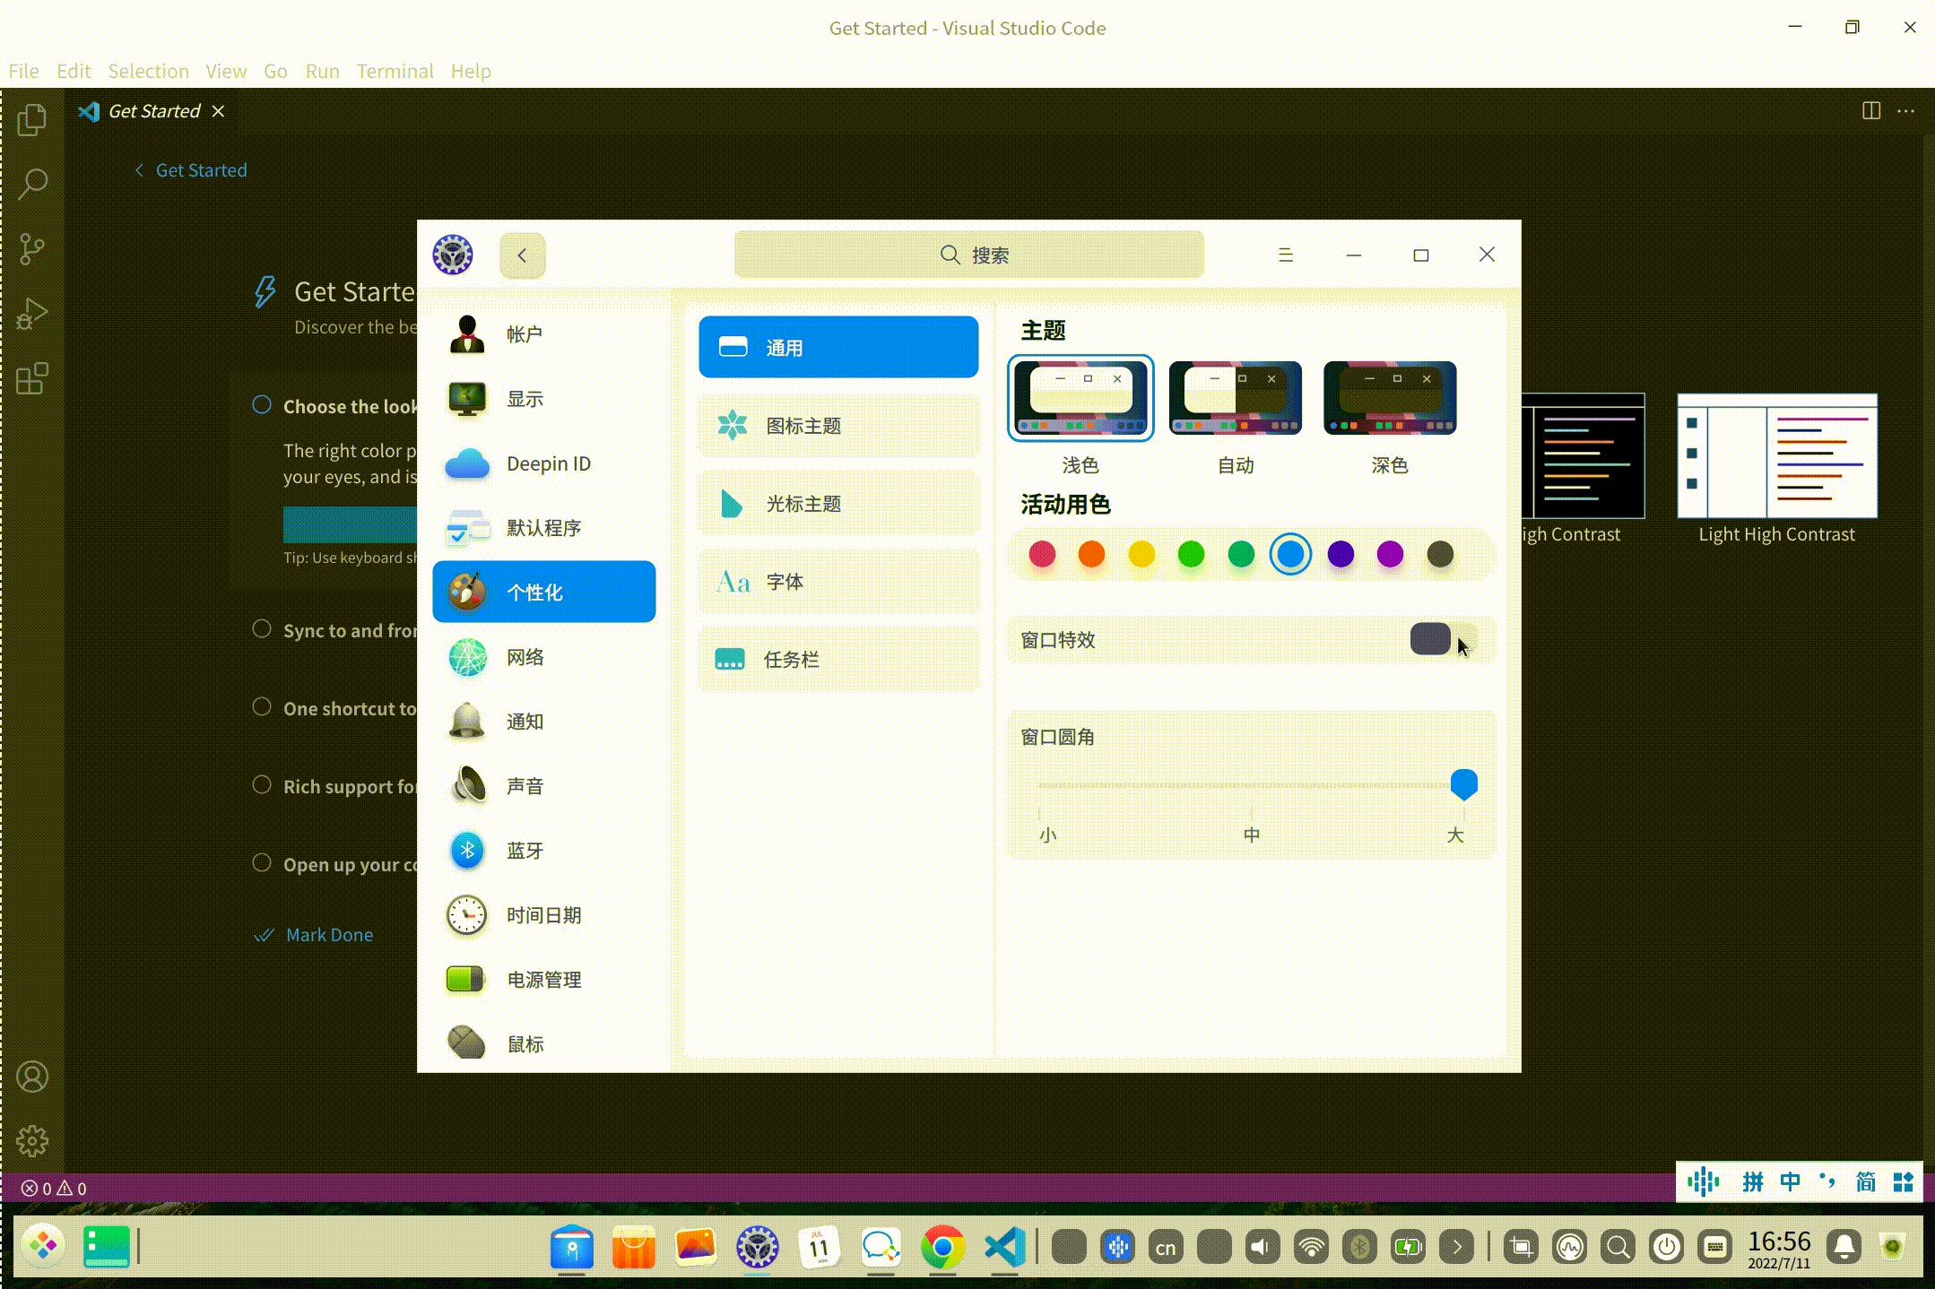
Task: Open Extensions view icon
Action: coord(32,378)
